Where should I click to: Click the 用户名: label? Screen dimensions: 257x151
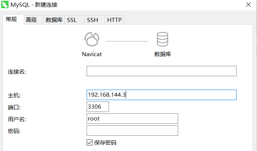(17, 119)
